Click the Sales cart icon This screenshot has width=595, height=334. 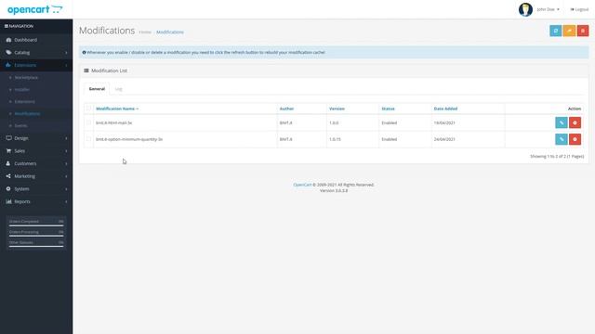(8, 150)
